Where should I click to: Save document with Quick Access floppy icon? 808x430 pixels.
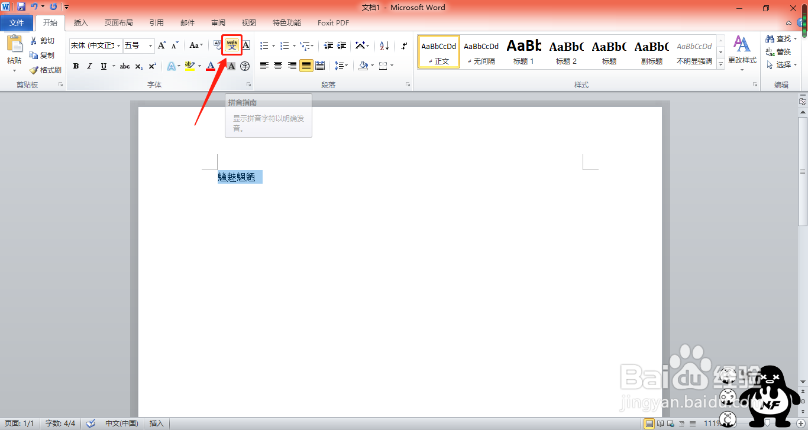[x=21, y=7]
